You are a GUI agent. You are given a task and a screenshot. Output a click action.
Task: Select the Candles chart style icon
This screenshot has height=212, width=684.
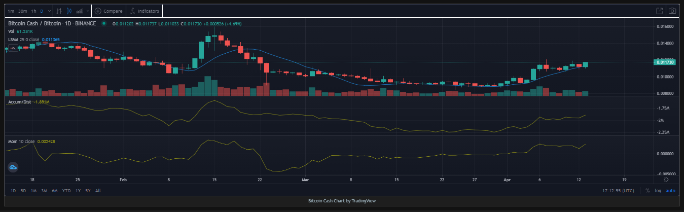click(69, 11)
